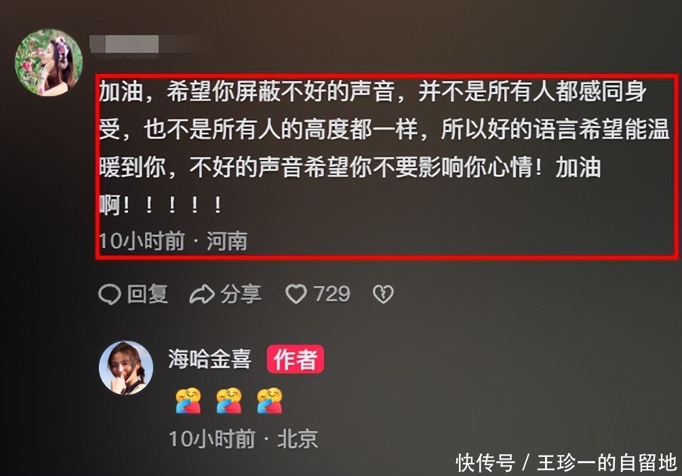The image size is (682, 476).
Task: Click the 分享 share label
Action: click(241, 294)
